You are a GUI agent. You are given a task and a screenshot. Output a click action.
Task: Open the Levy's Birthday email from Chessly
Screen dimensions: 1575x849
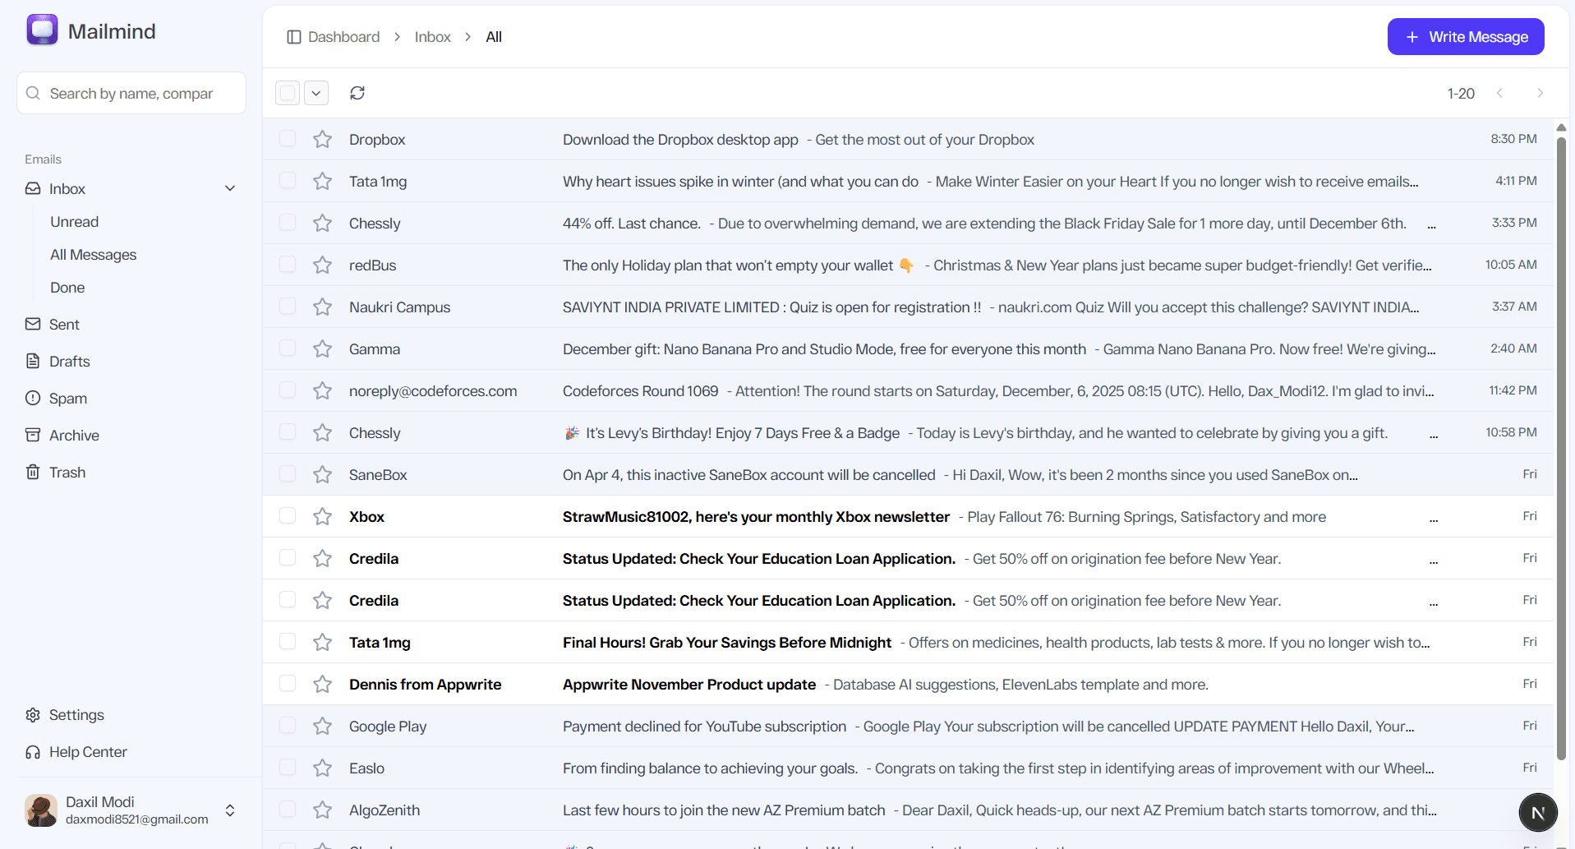[x=908, y=433]
